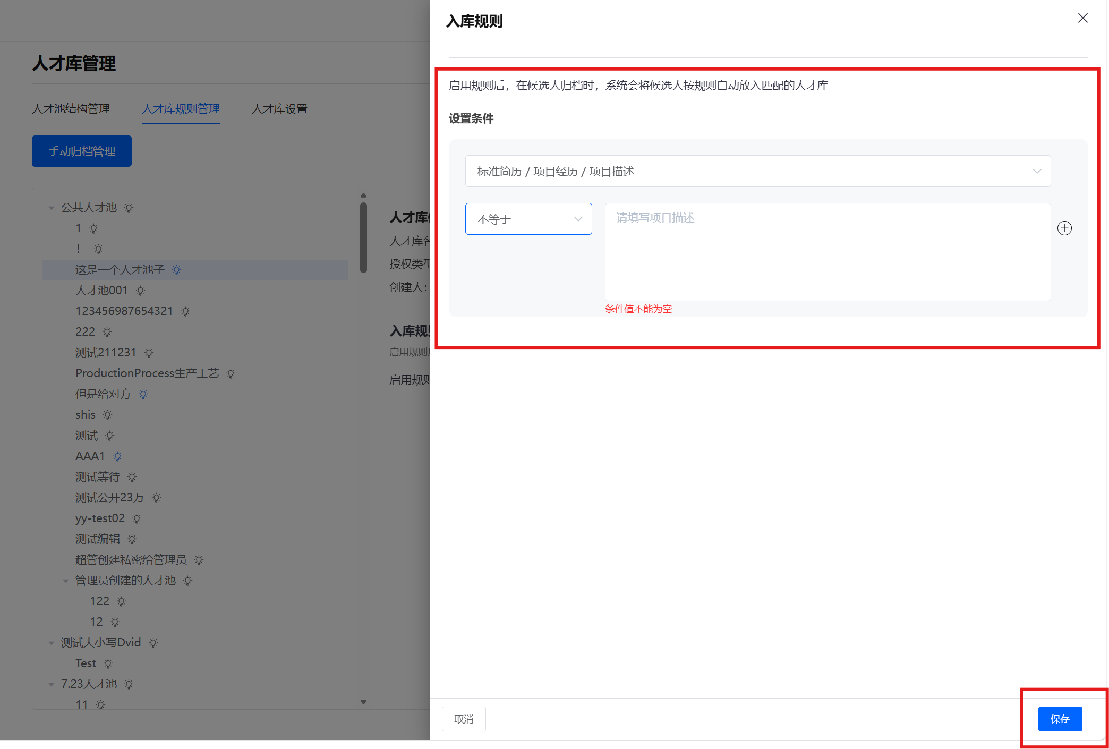Click the tree scrollbar down arrow
This screenshot has height=749, width=1109.
pos(363,702)
